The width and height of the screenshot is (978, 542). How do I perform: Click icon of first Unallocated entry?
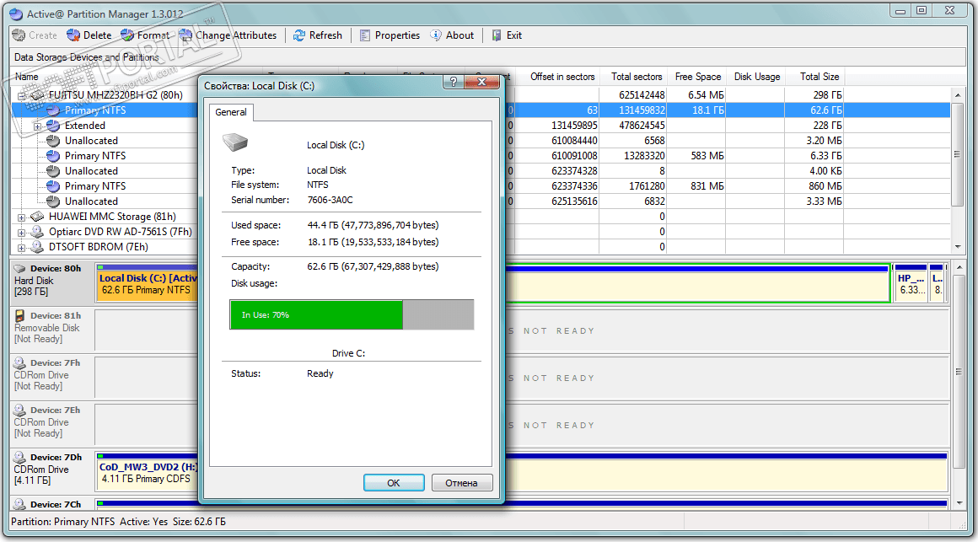(x=53, y=141)
